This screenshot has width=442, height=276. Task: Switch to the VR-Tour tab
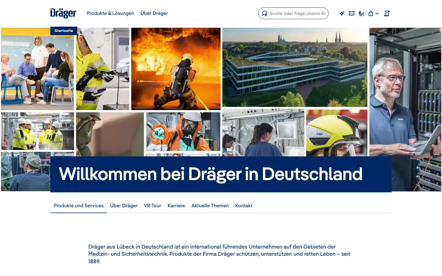tap(152, 206)
